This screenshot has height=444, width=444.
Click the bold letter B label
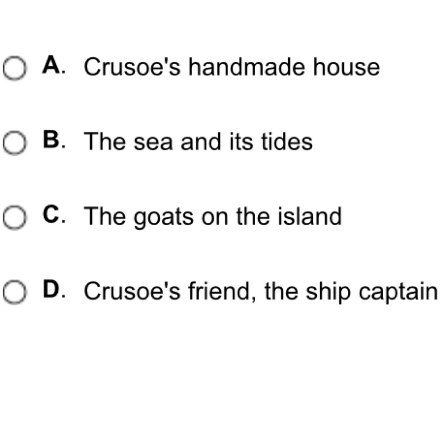pos(51,141)
